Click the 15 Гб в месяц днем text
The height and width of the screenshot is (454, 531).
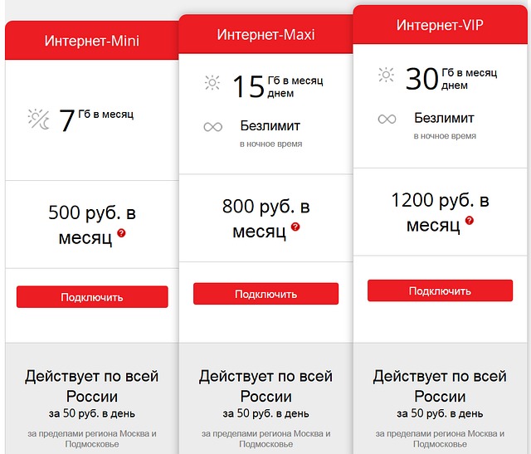point(278,86)
